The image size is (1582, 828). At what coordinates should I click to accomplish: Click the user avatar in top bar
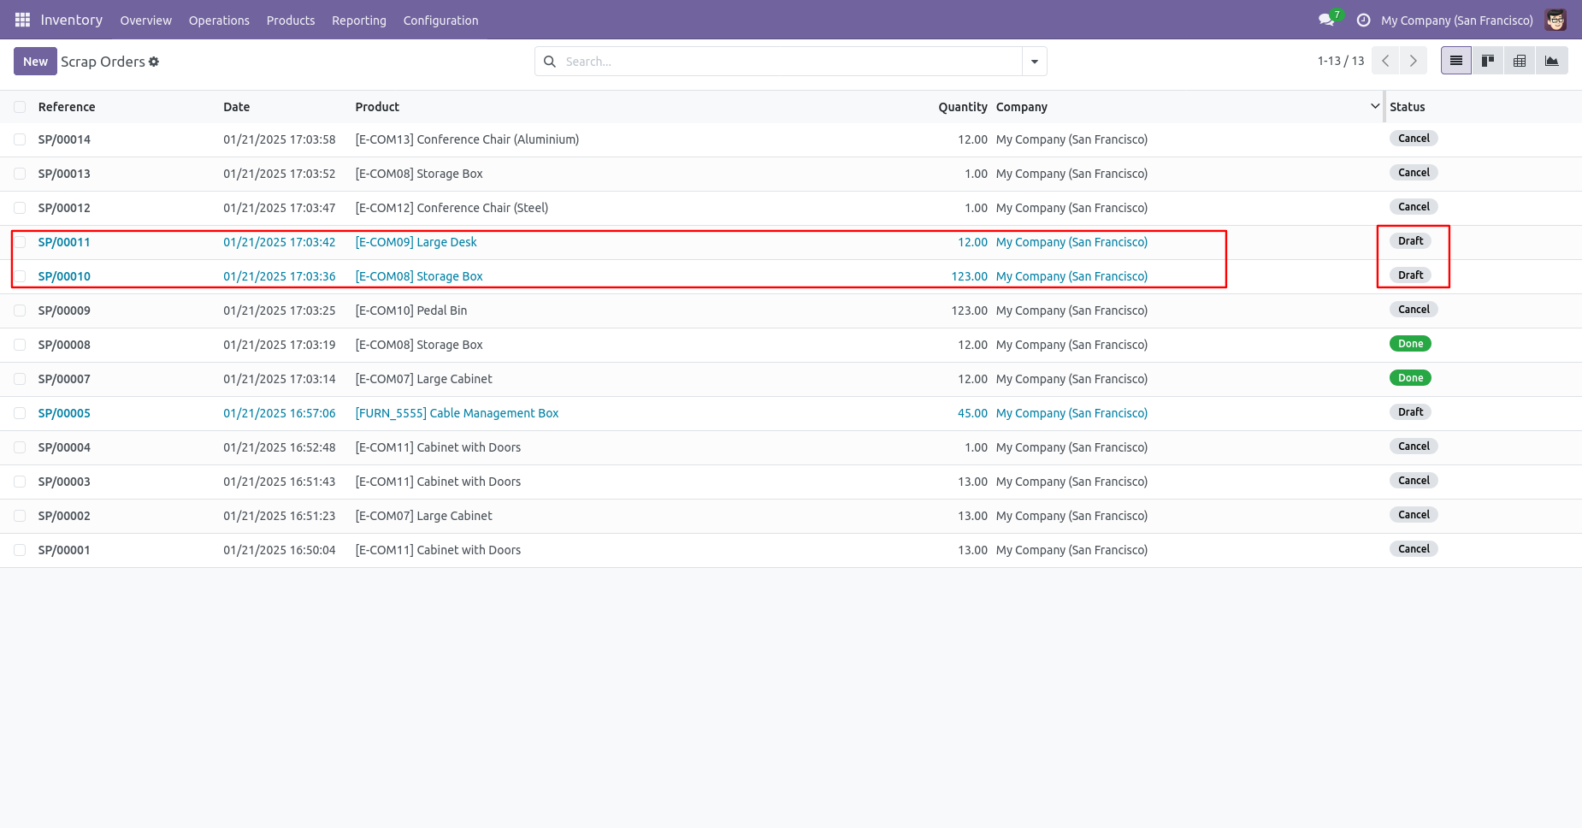[1555, 20]
